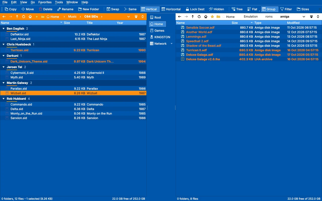Toggle the Hidden files button

point(216,9)
